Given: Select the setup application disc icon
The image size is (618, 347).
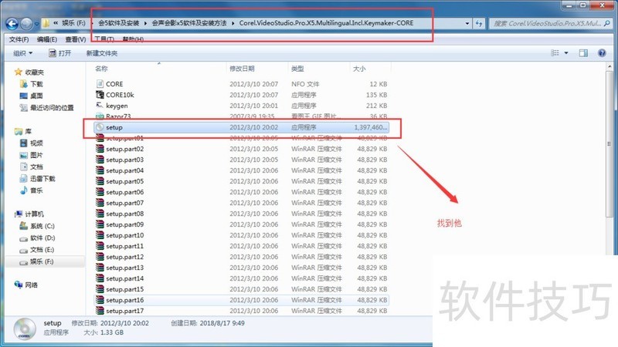Looking at the screenshot, I should pyautogui.click(x=100, y=127).
